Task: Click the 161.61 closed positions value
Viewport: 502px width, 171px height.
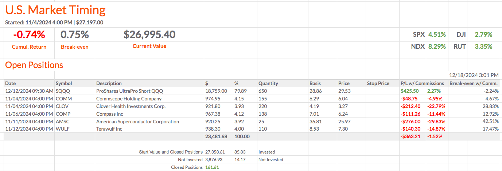Action: click(213, 167)
